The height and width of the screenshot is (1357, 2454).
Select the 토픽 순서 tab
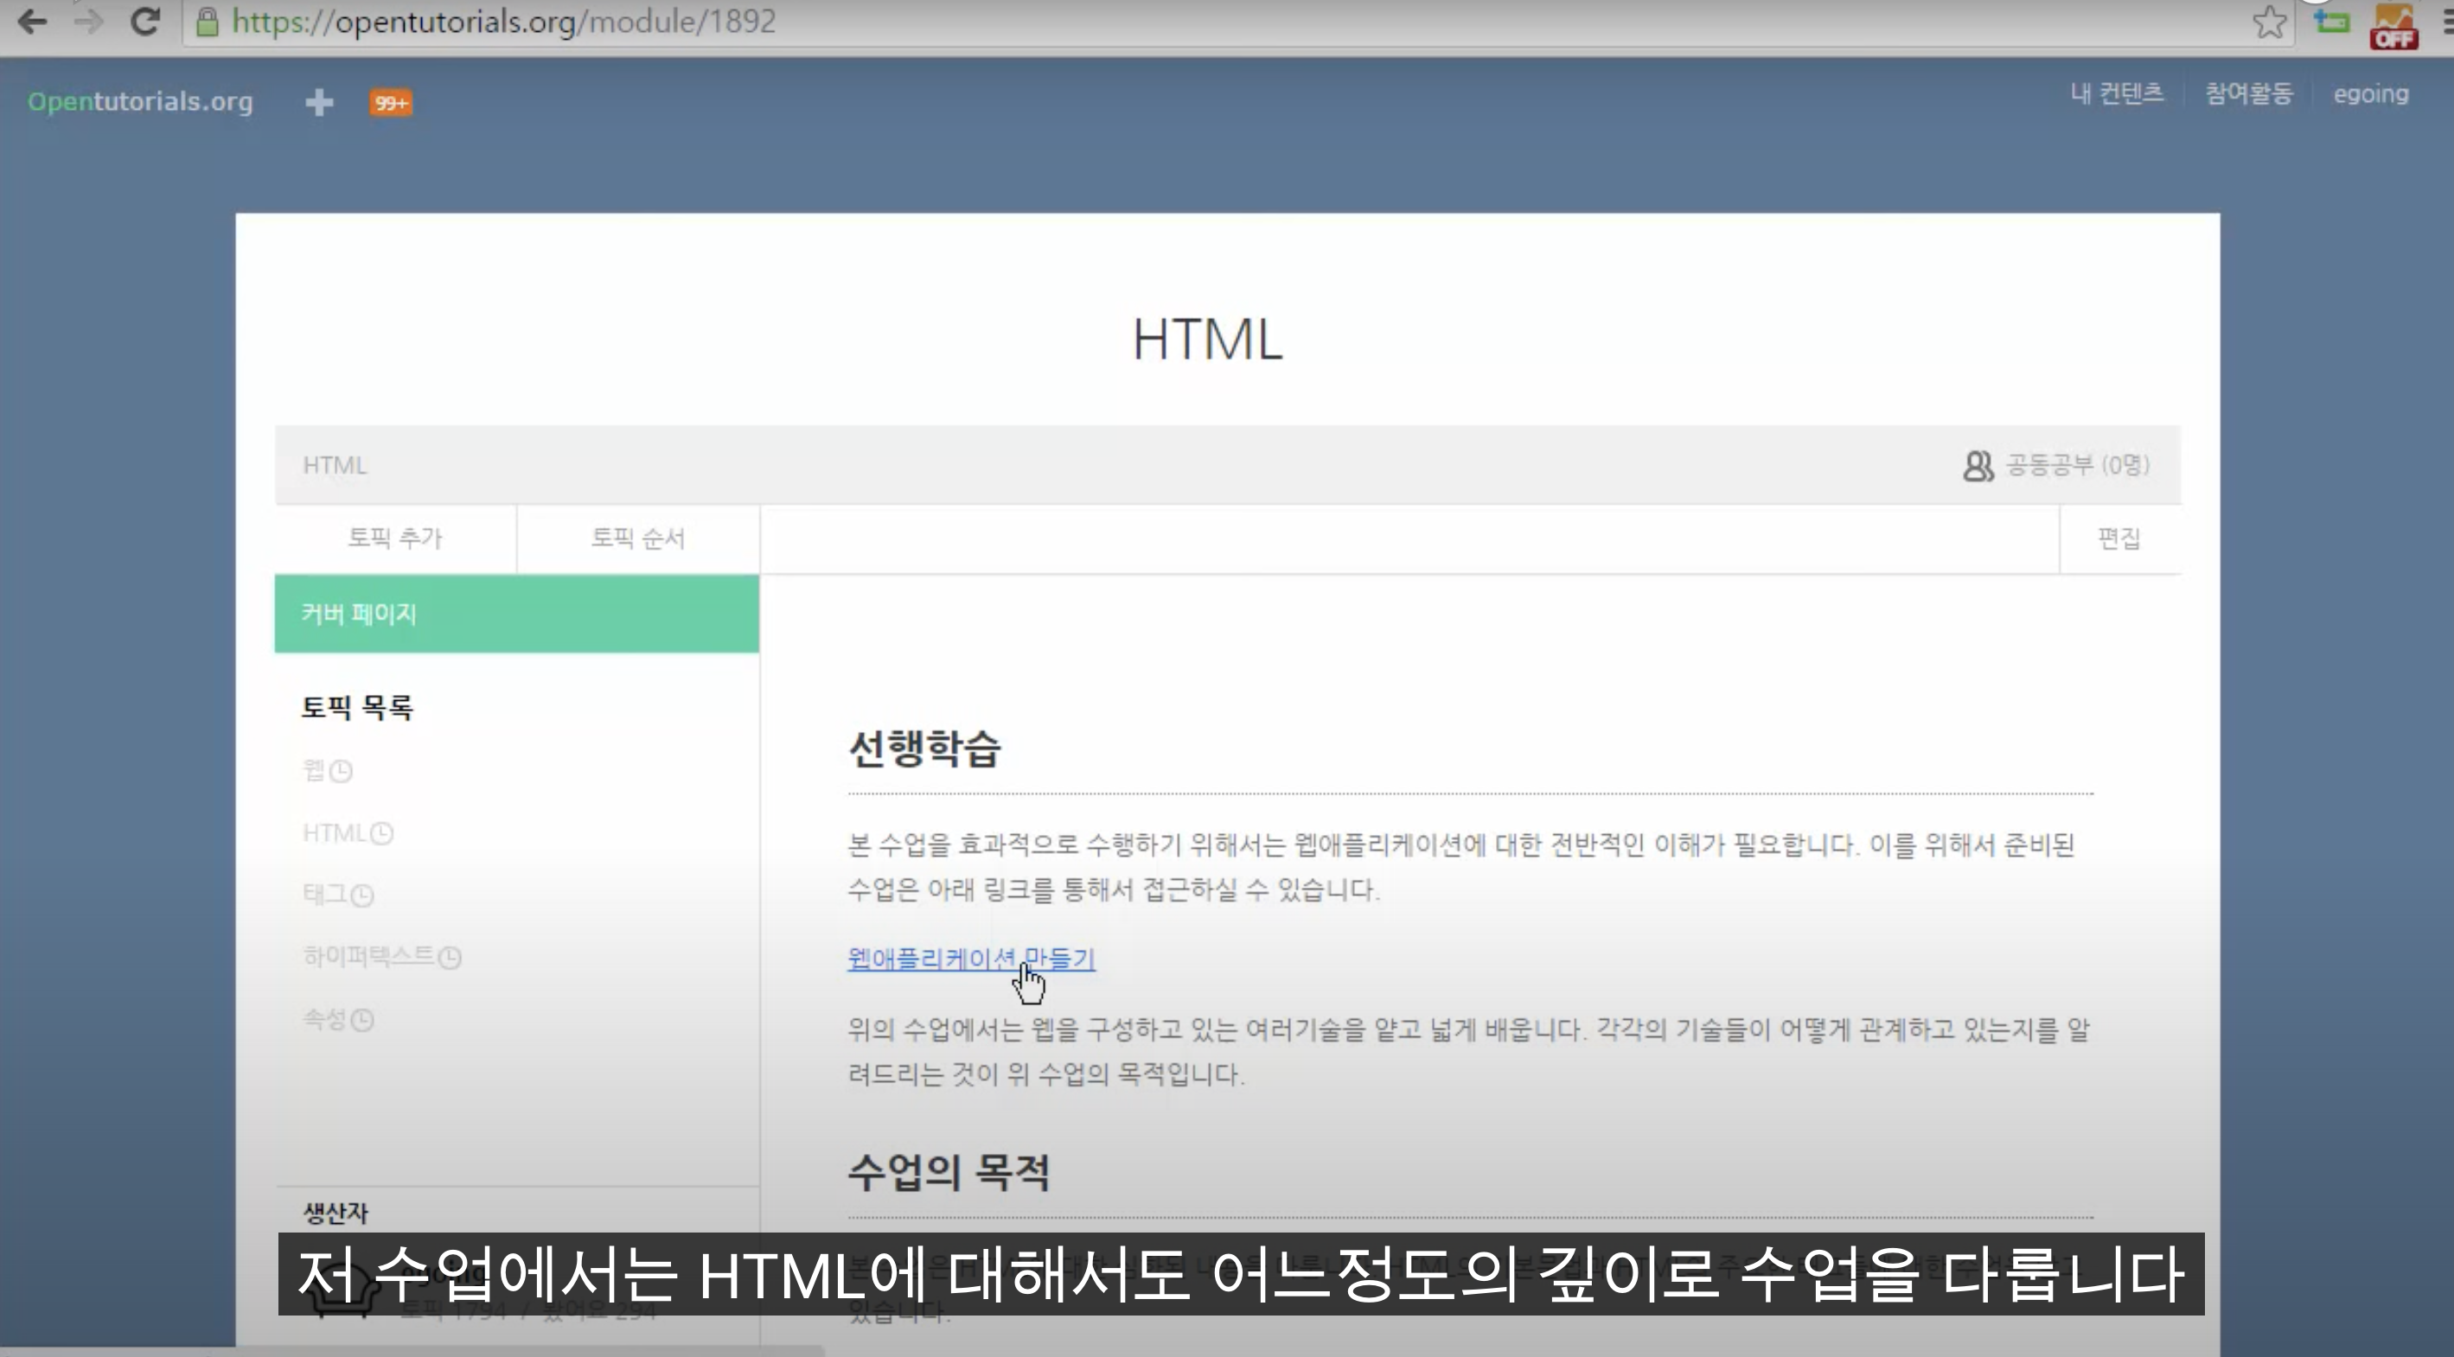click(x=637, y=538)
